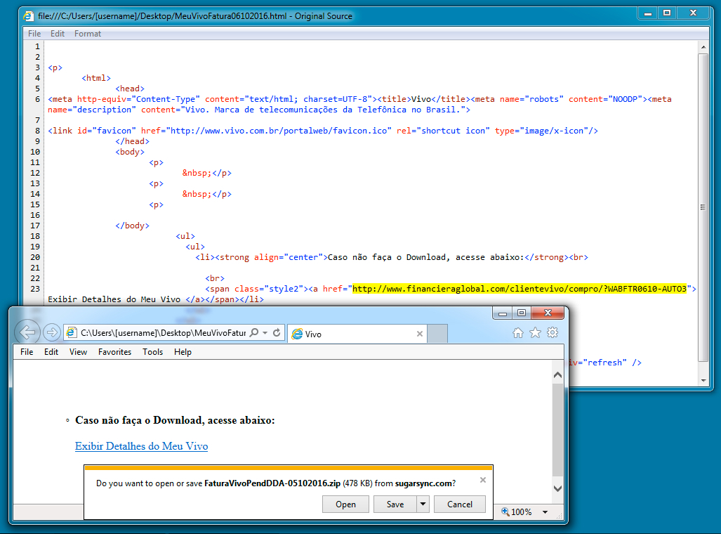Click the address bar showing MeuVivoFatur path

(164, 332)
